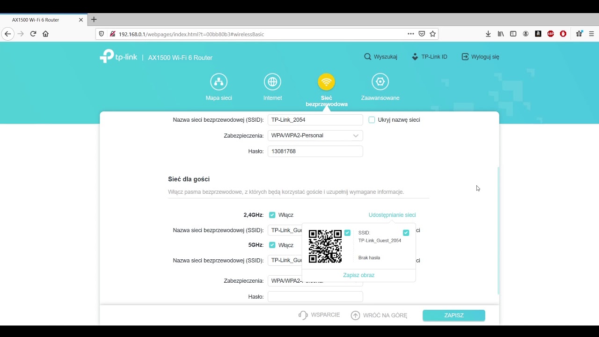Screen dimensions: 599x337
Task: Toggle the SSID checkbox in sharing popup
Action: tap(406, 233)
